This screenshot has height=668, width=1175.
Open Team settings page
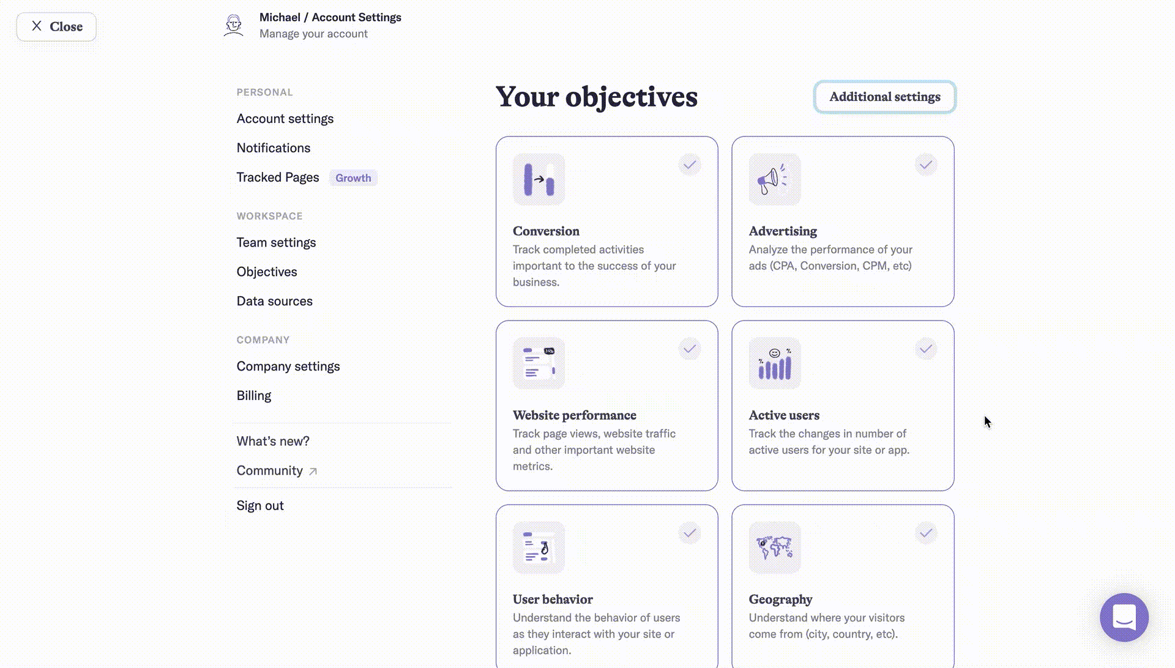pyautogui.click(x=276, y=243)
